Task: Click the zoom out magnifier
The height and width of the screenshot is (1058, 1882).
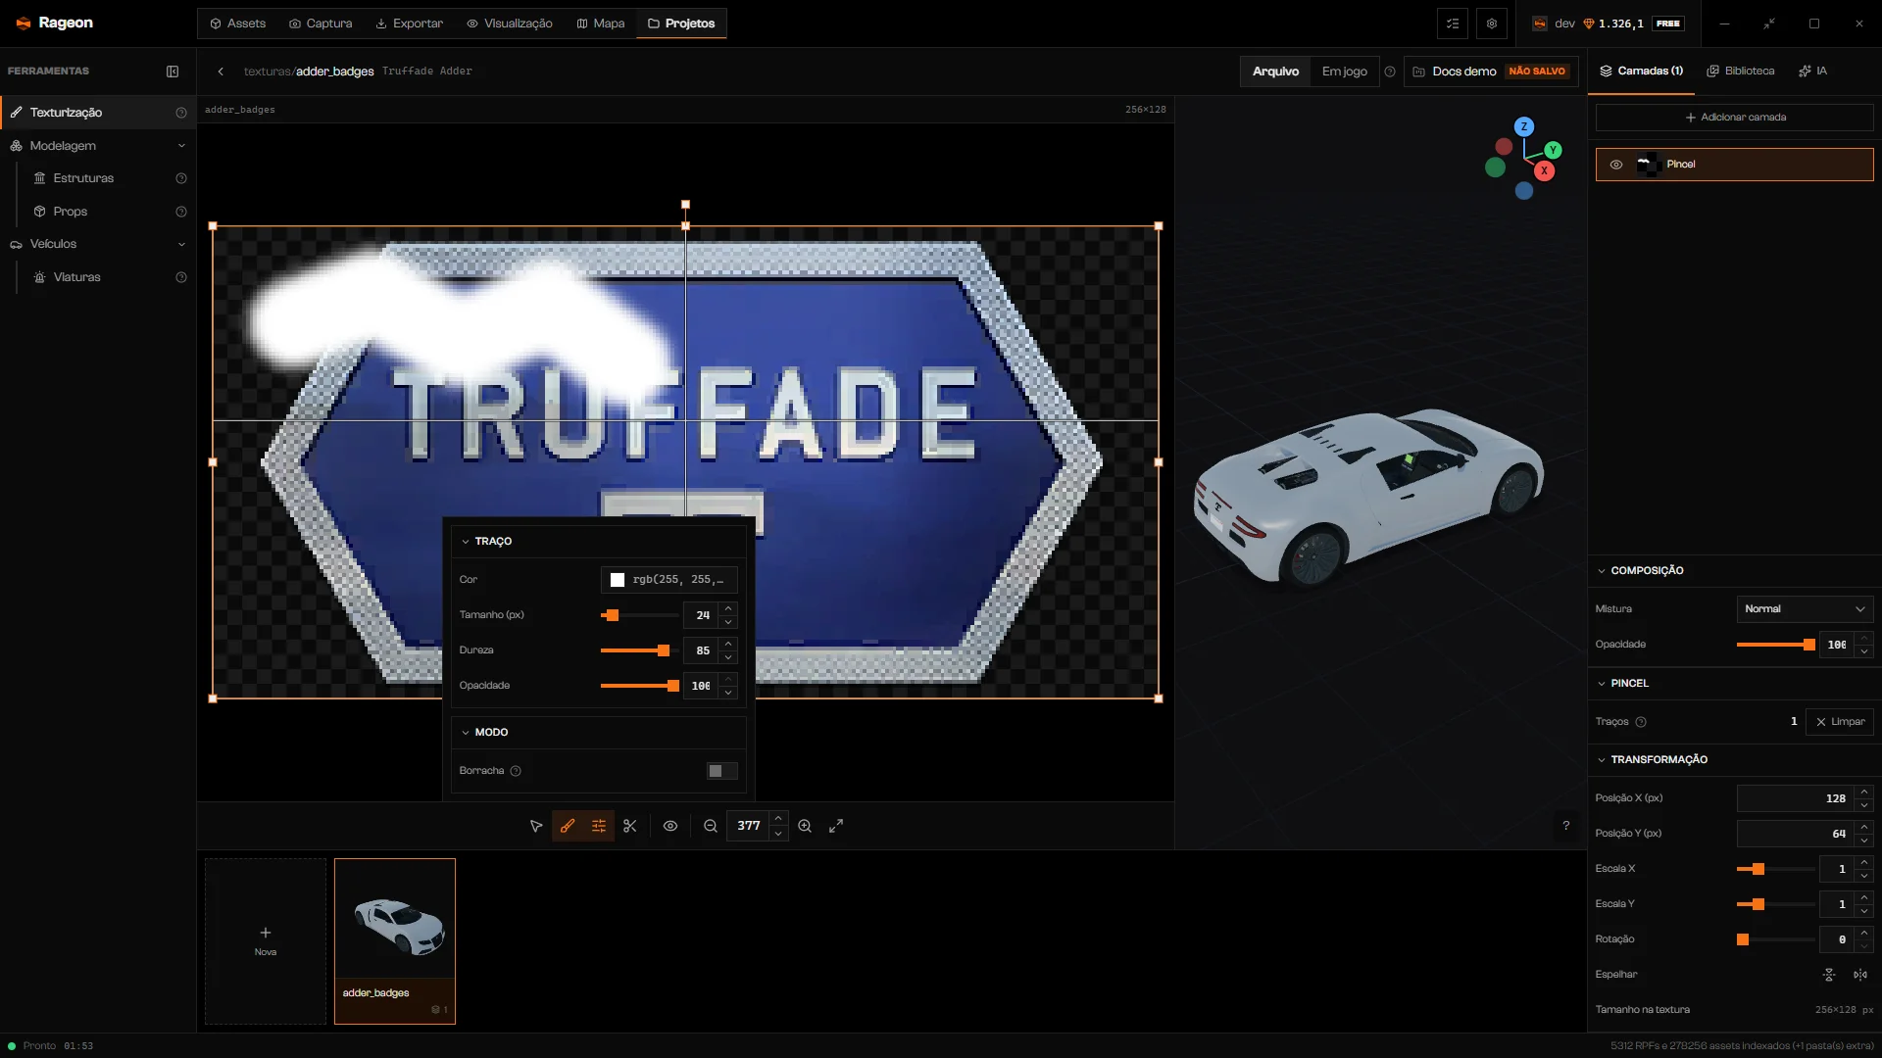Action: click(x=711, y=826)
